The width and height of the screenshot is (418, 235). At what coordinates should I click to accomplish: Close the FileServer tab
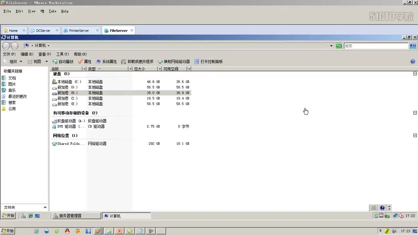point(131,30)
